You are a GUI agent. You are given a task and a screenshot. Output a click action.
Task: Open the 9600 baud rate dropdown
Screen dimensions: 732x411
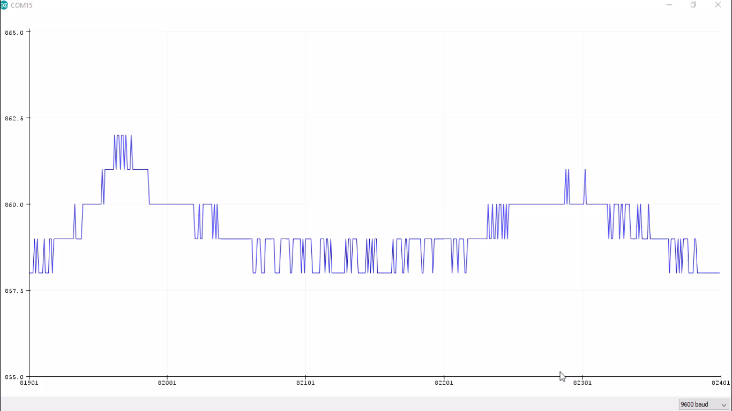tap(704, 405)
